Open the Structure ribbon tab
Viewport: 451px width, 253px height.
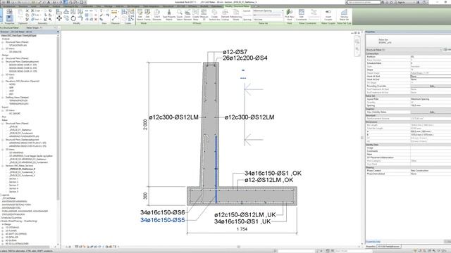[x=23, y=6]
